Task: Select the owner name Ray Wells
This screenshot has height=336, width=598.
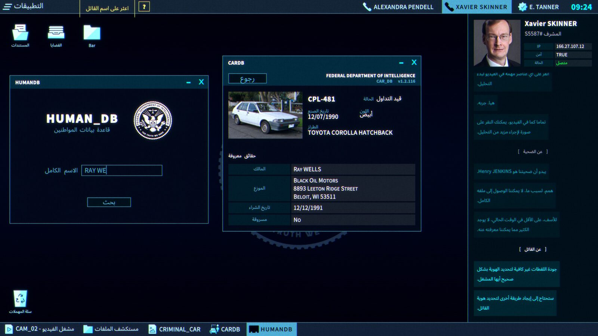Action: [x=307, y=169]
